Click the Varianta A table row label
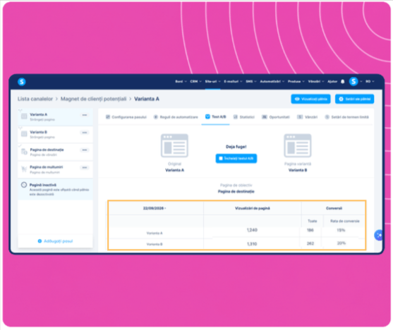 155,233
